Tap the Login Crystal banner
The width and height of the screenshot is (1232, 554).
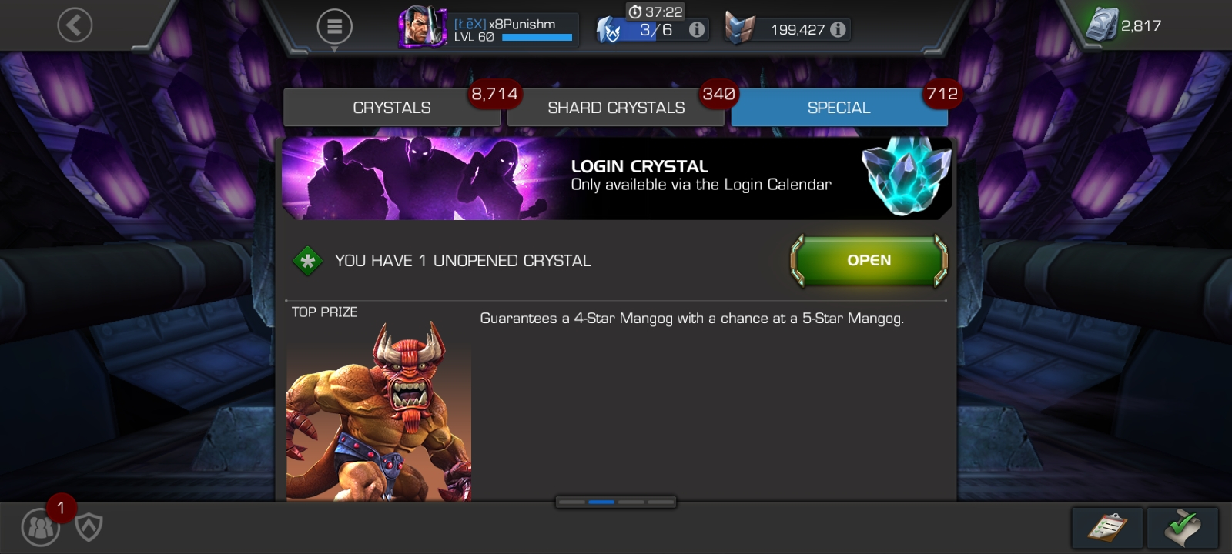[617, 179]
